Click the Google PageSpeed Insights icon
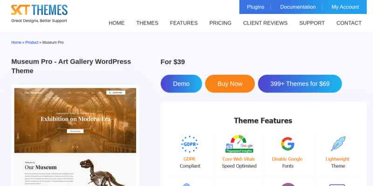Screen dimensions: 373x186 tap(239, 144)
